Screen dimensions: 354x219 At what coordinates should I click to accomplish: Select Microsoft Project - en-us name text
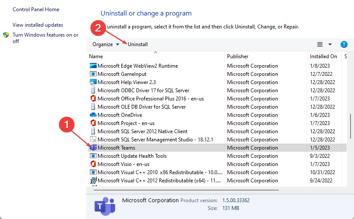tap(126, 123)
